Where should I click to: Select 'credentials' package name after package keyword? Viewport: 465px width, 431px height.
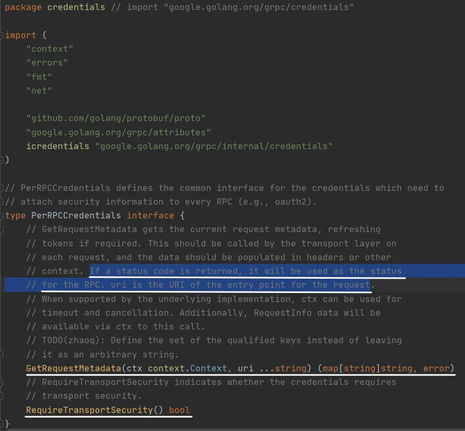point(76,7)
